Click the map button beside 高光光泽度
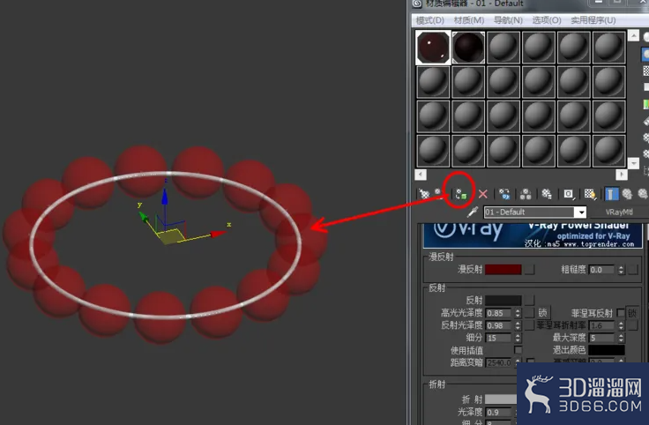This screenshot has width=649, height=425. (x=529, y=313)
